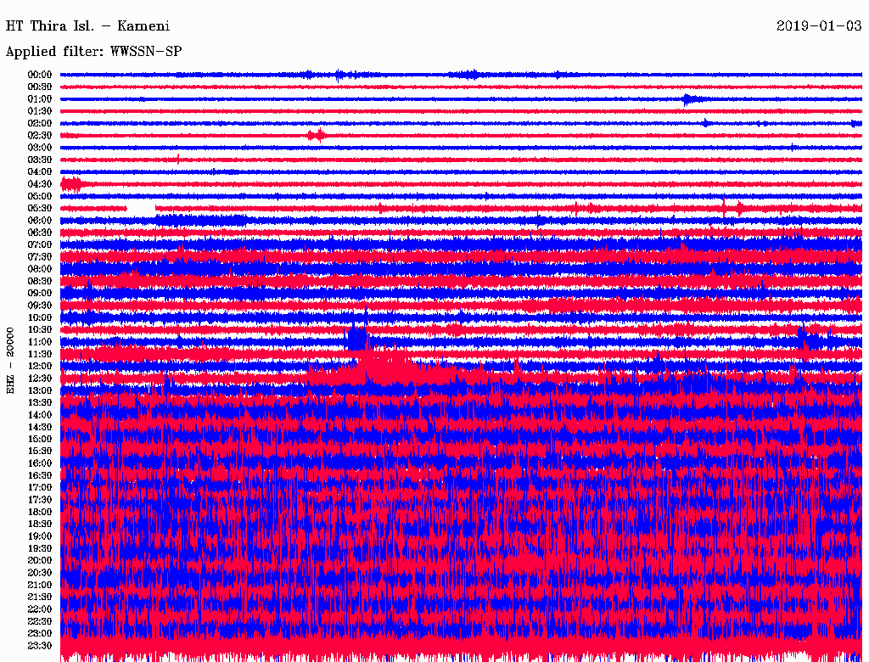Select the 12:30 time label

[40, 379]
